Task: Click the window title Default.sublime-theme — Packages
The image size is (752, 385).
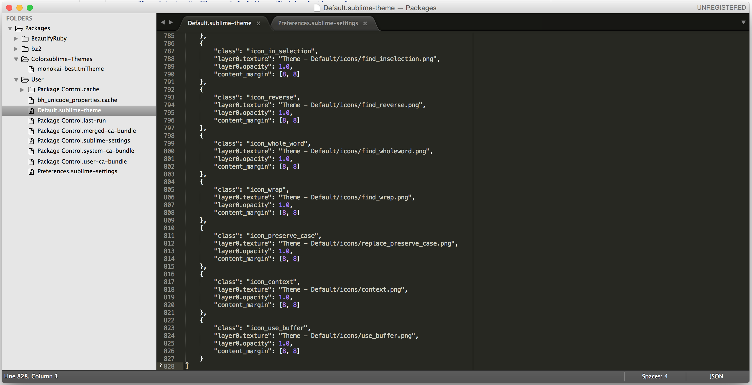Action: tap(380, 8)
